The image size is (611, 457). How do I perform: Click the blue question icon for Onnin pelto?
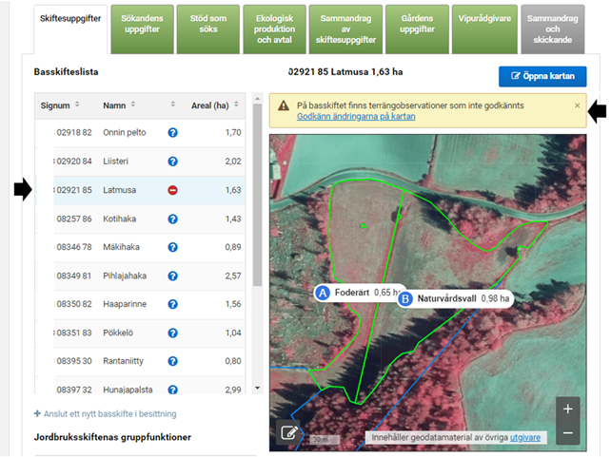[173, 134]
